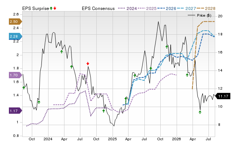Viewport: 237px width, 141px height.
Task: Click the 10 label on the price axis
Action: point(220,107)
